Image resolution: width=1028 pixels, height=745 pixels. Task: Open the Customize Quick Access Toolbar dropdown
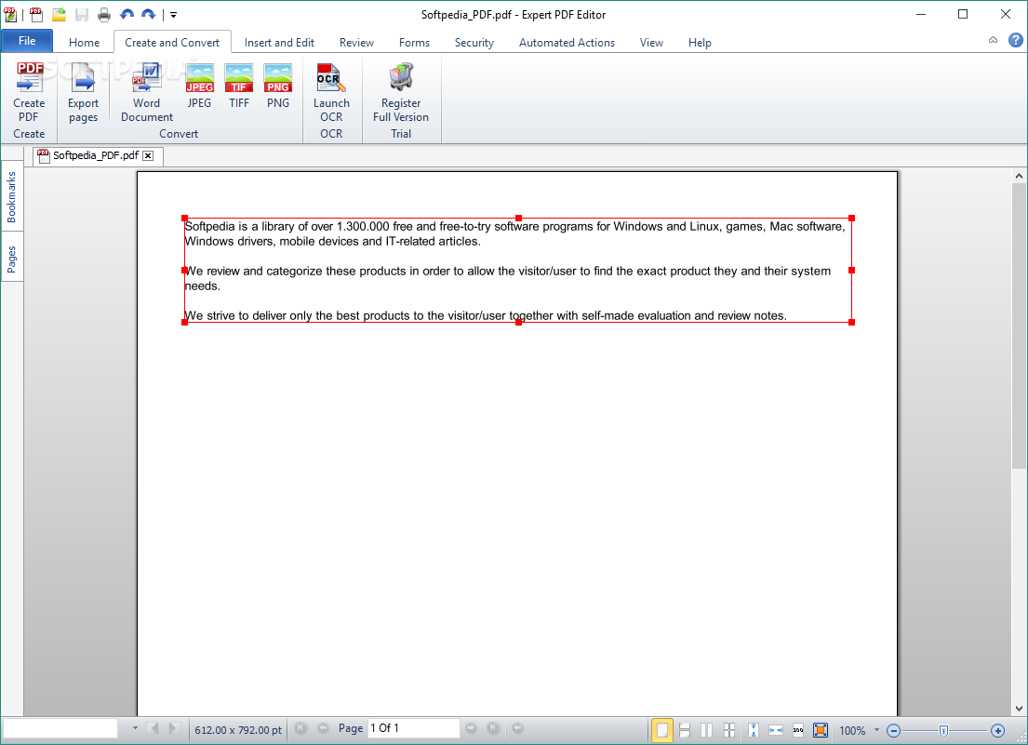[174, 14]
